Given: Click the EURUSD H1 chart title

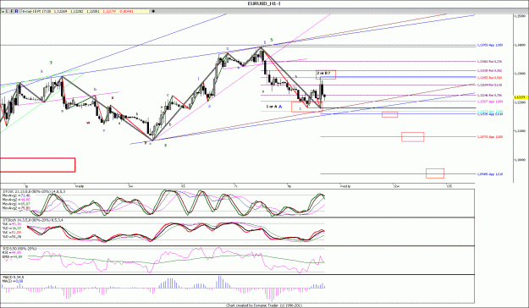Looking at the screenshot, I should point(264,3).
